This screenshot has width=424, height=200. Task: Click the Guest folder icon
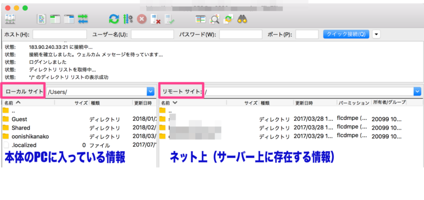point(6,119)
